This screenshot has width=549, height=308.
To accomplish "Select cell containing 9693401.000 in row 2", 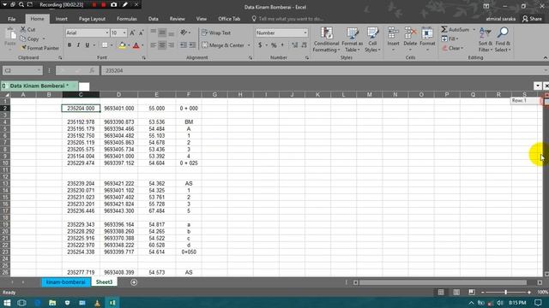I will pos(118,109).
